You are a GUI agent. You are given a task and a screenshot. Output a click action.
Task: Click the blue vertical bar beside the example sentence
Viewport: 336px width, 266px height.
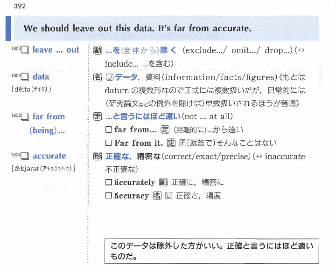click(8, 28)
